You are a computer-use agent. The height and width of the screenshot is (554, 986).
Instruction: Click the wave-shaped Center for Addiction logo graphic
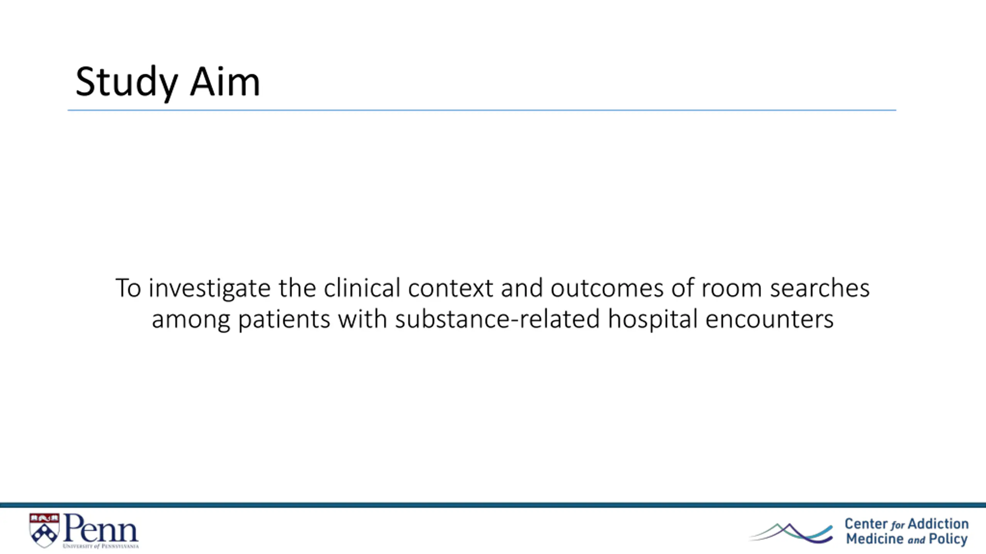coord(791,533)
